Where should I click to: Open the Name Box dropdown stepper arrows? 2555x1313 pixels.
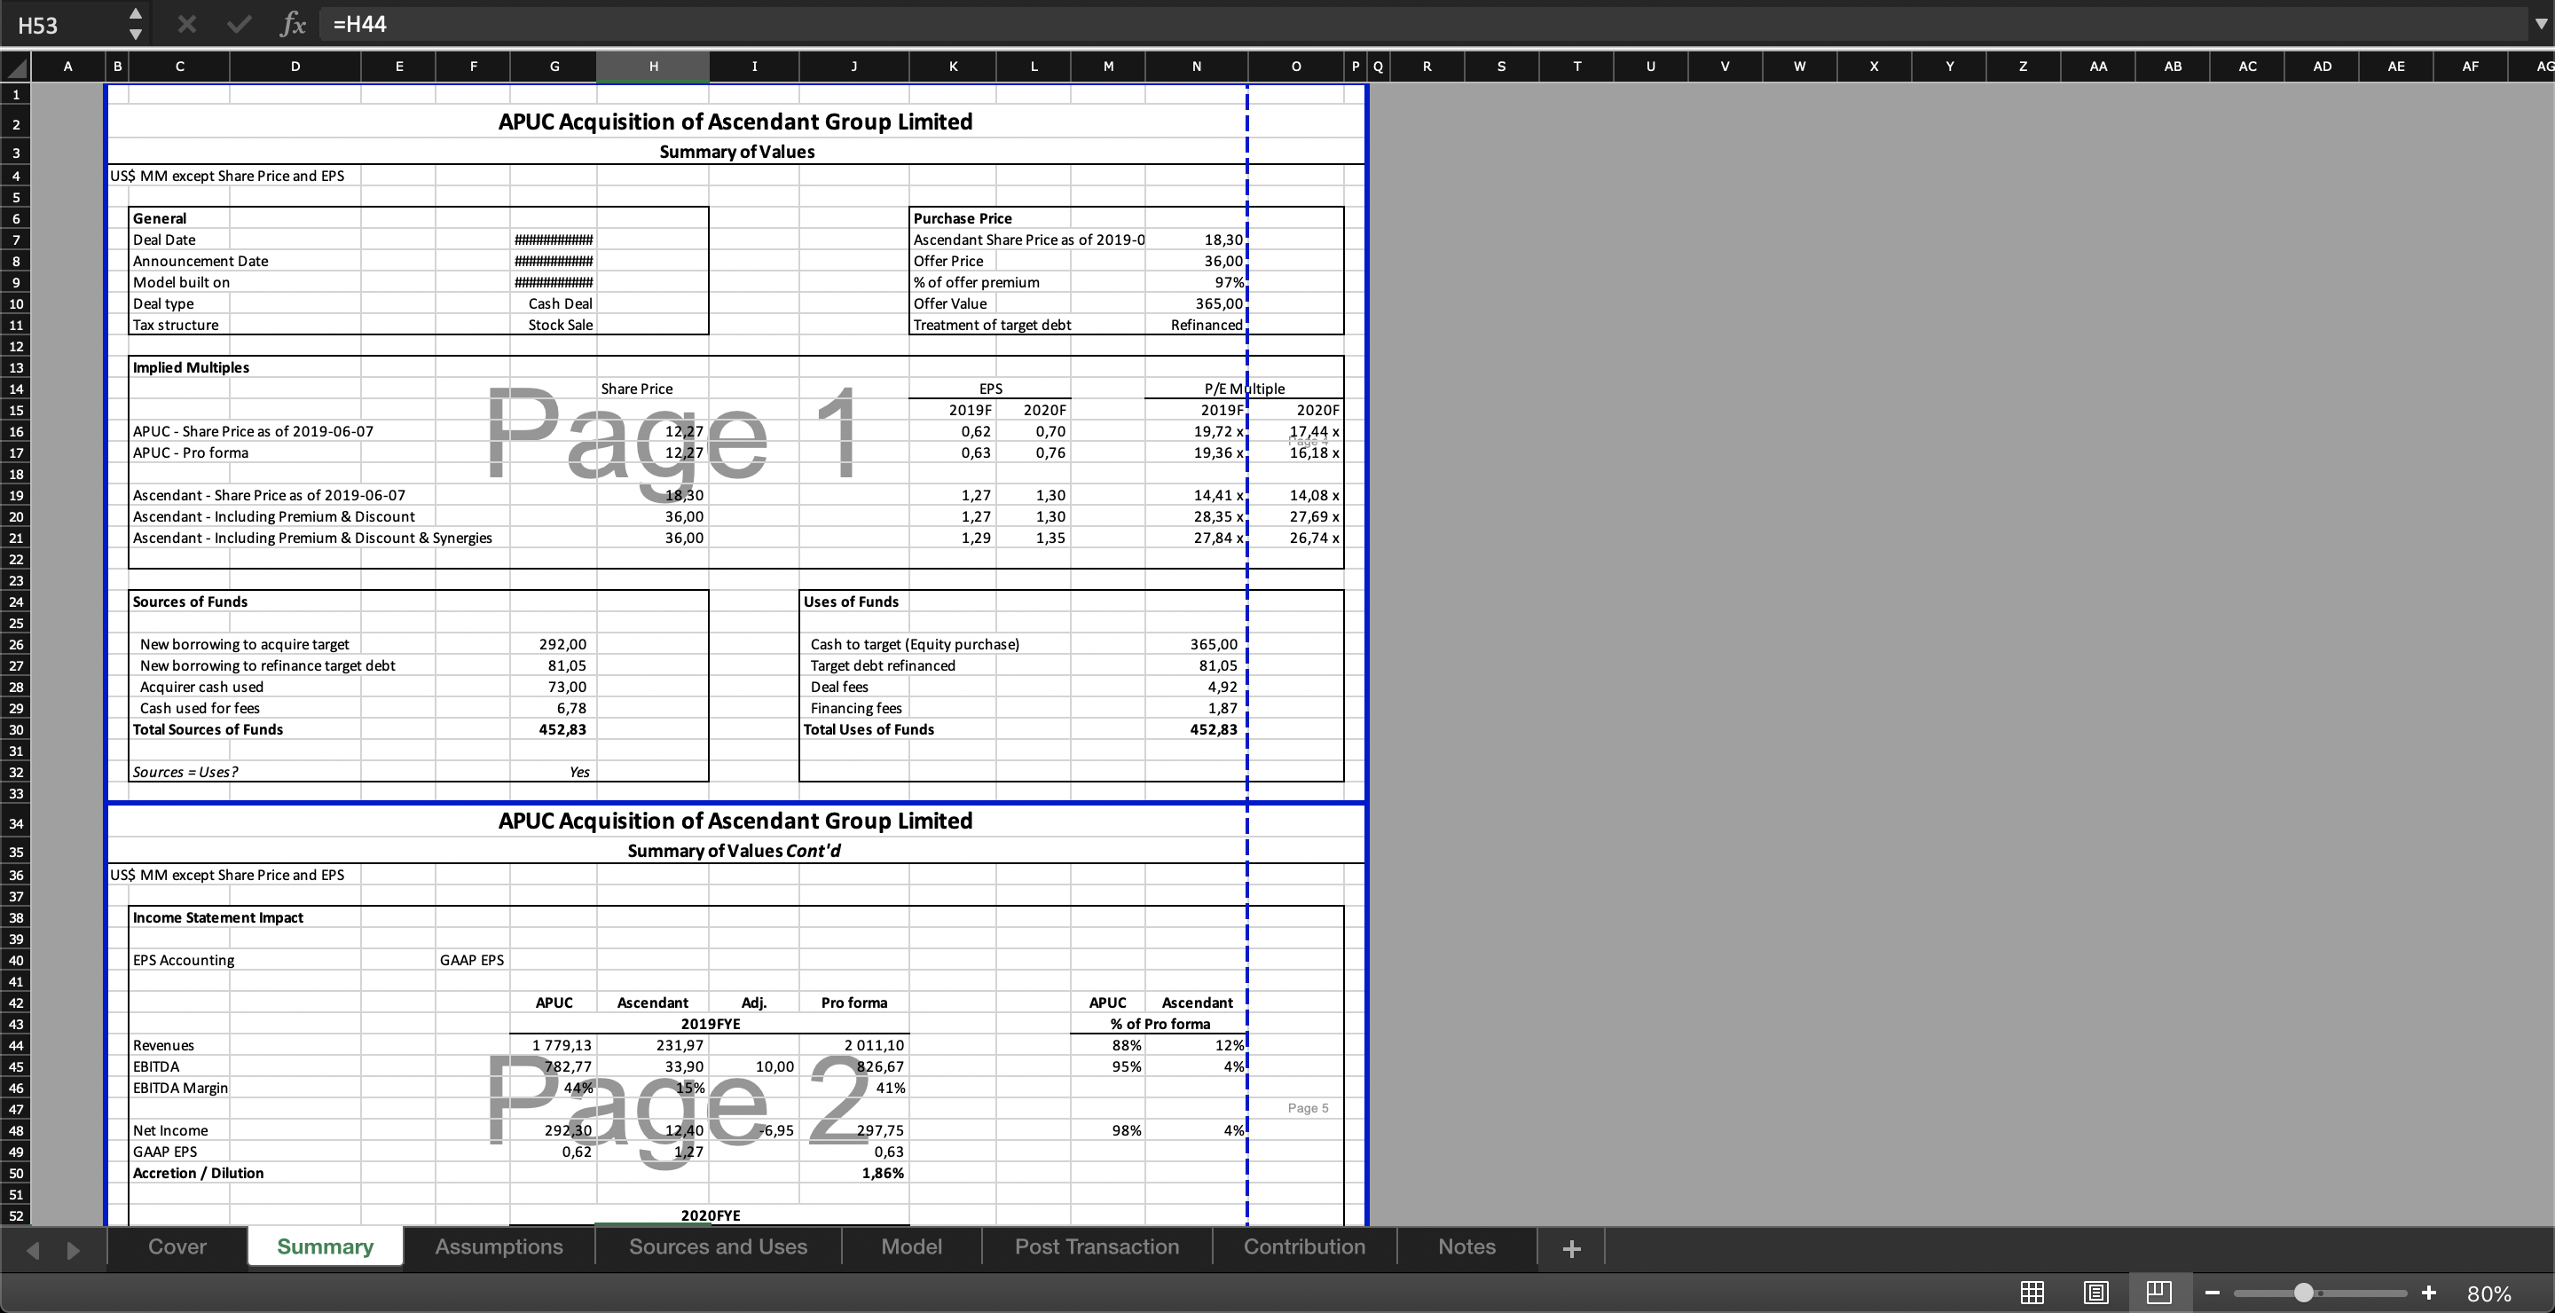pos(136,24)
